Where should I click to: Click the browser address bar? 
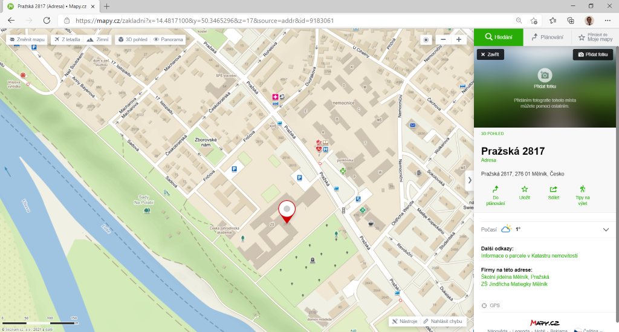pyautogui.click(x=290, y=20)
